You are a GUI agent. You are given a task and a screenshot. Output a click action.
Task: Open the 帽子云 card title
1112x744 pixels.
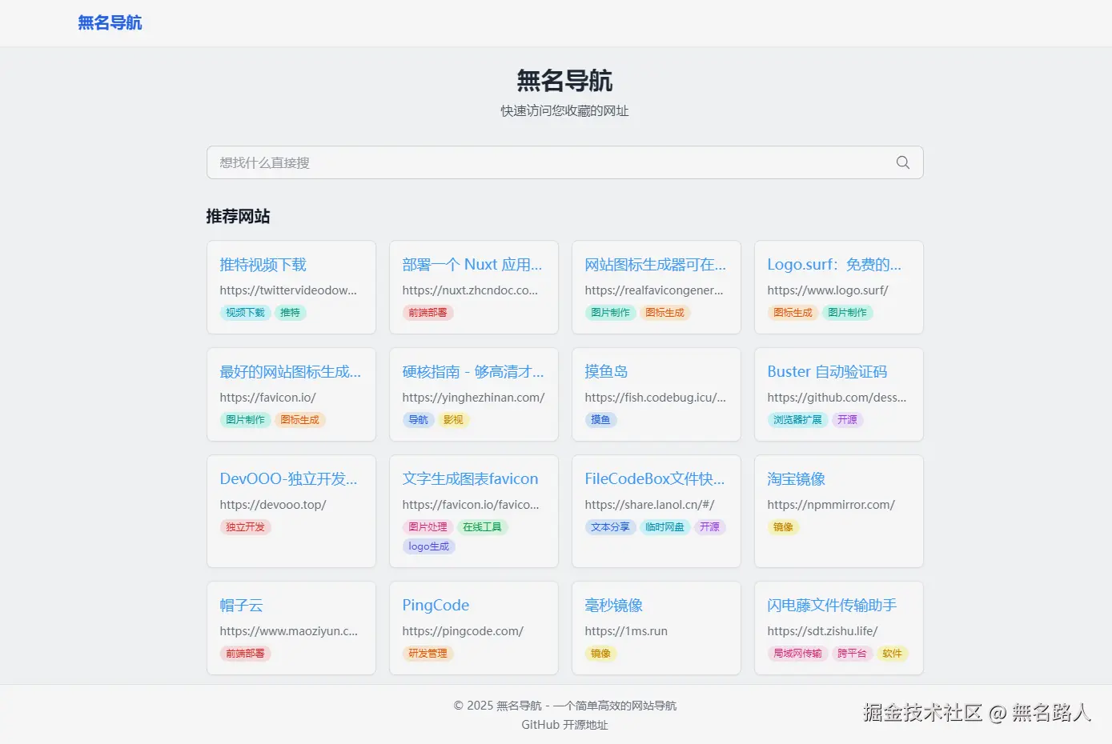click(242, 606)
